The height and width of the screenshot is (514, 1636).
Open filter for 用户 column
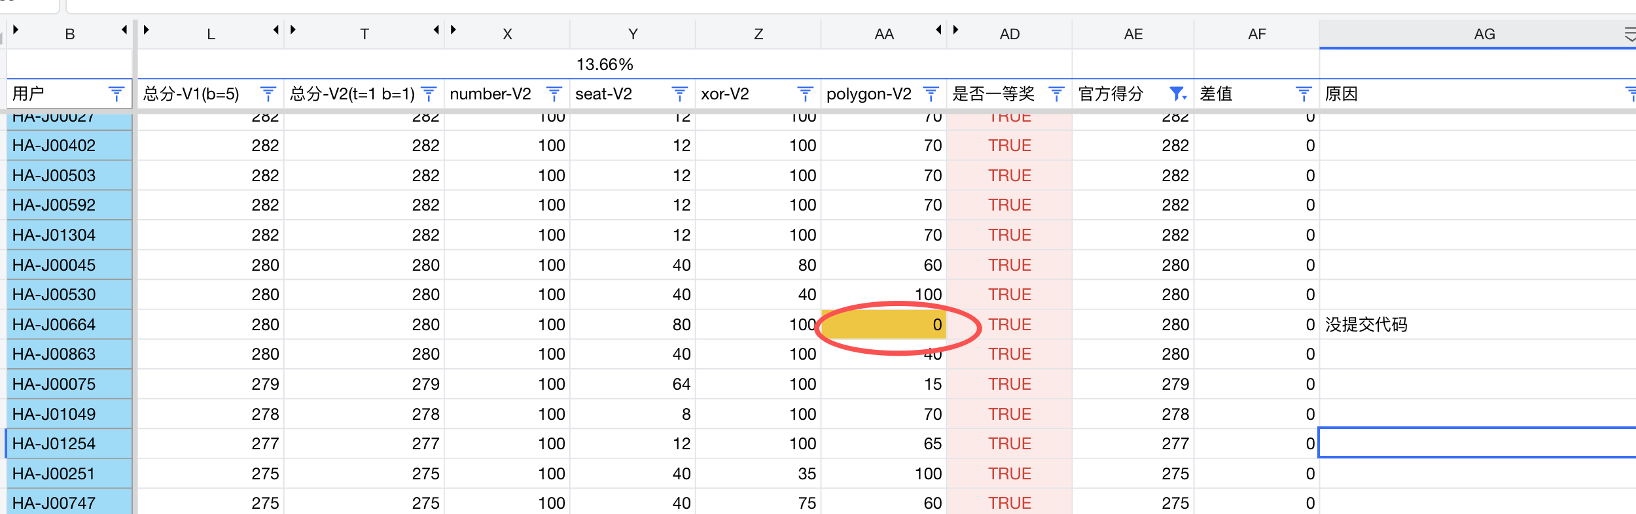[x=116, y=94]
